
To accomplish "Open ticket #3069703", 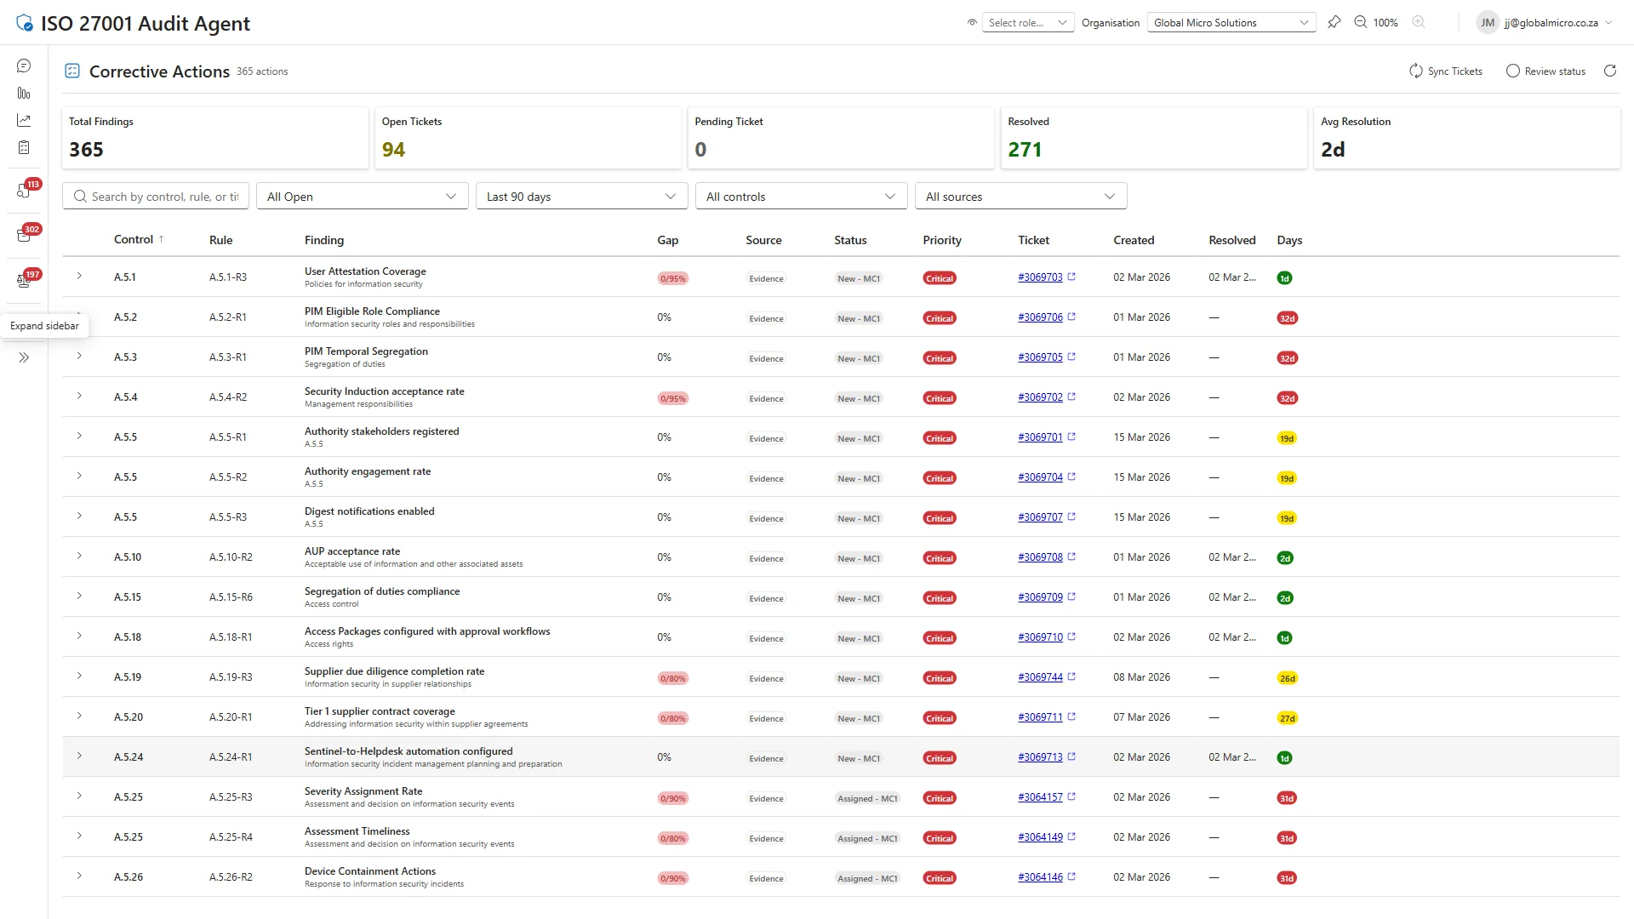I will point(1041,277).
